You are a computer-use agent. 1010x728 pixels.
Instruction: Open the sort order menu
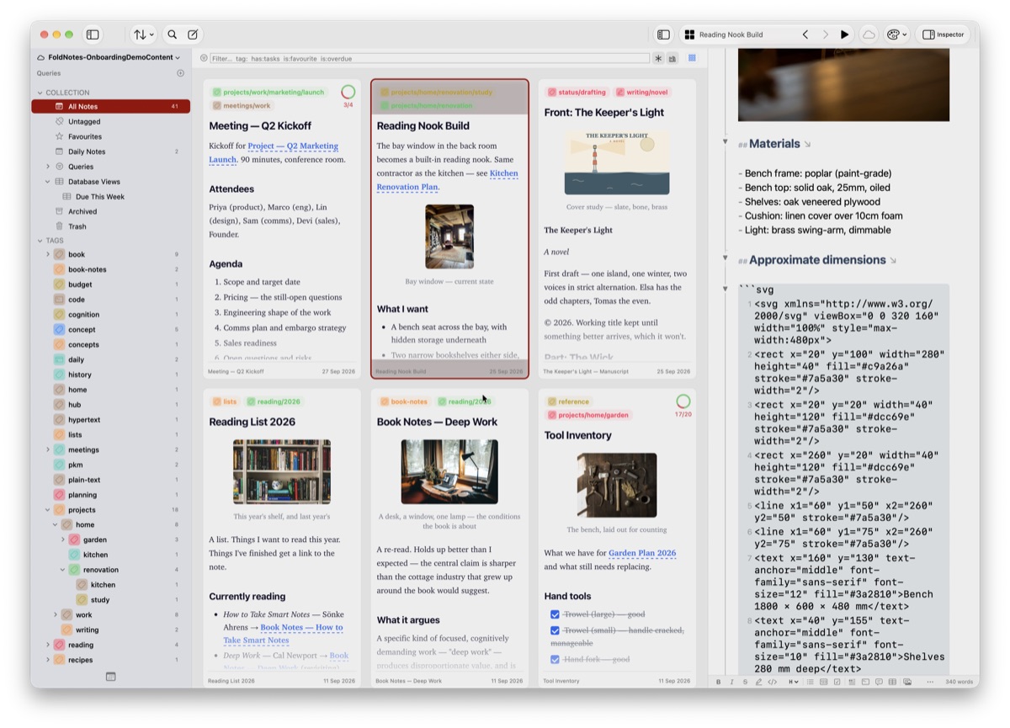pos(143,35)
